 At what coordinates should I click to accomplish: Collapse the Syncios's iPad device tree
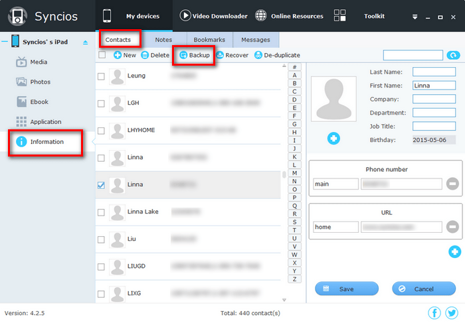pos(4,42)
